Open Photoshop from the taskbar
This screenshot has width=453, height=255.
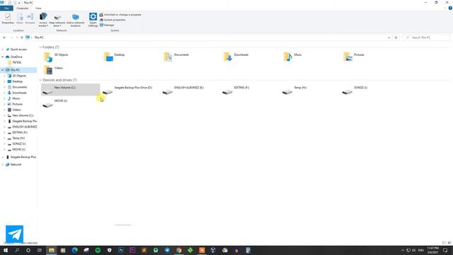pos(121,250)
